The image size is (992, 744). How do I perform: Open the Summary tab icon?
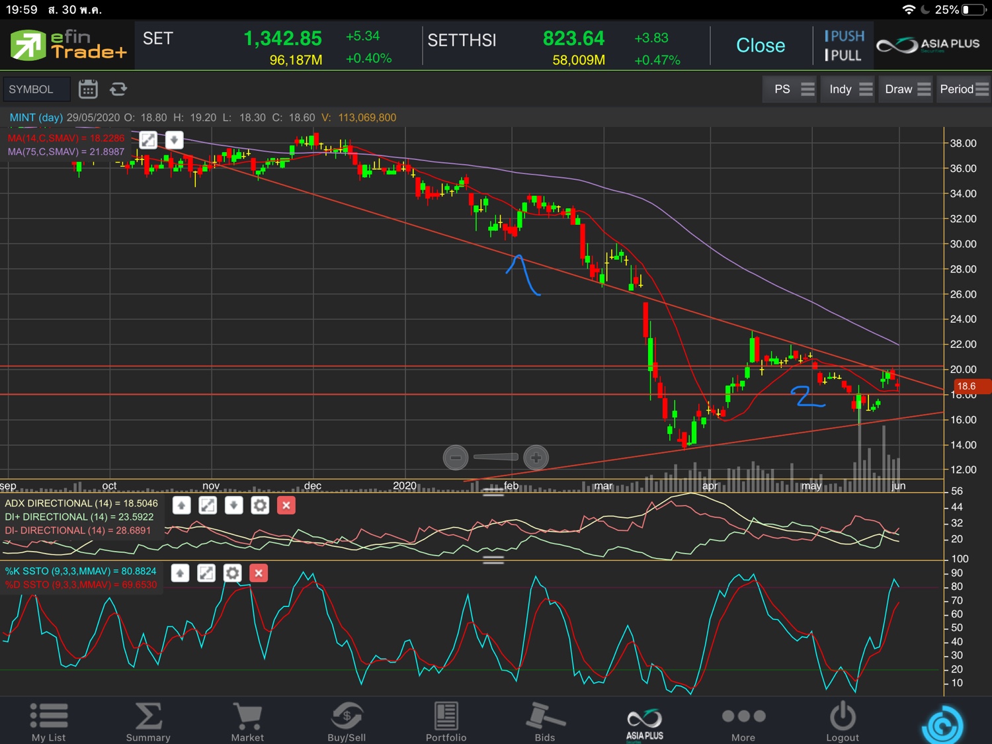(148, 722)
